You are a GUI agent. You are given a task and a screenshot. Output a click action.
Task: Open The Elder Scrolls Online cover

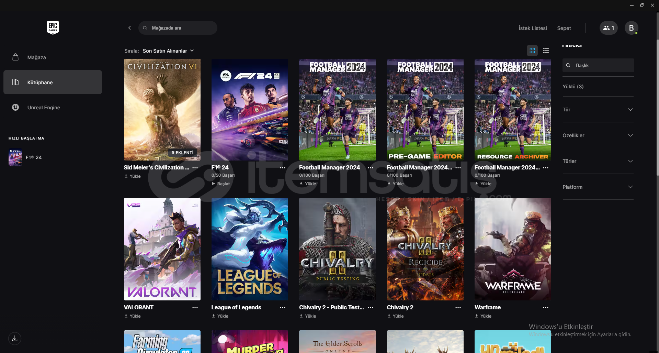click(x=337, y=342)
